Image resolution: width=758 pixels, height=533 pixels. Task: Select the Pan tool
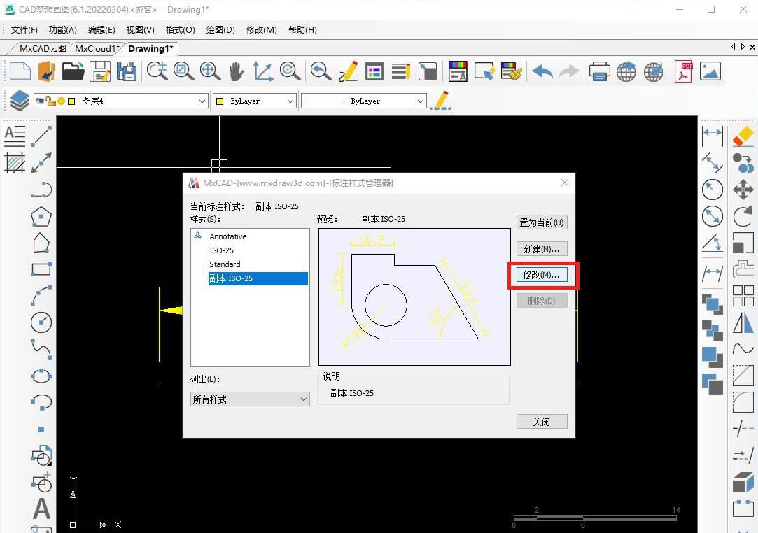[236, 71]
